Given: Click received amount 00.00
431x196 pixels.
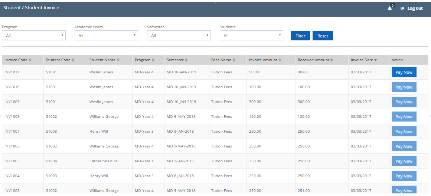Looking at the screenshot, I should pos(303,72).
